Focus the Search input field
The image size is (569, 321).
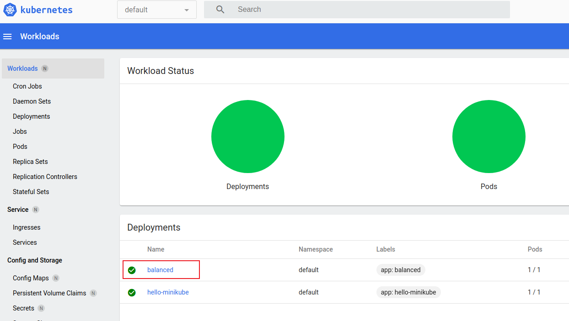click(357, 10)
